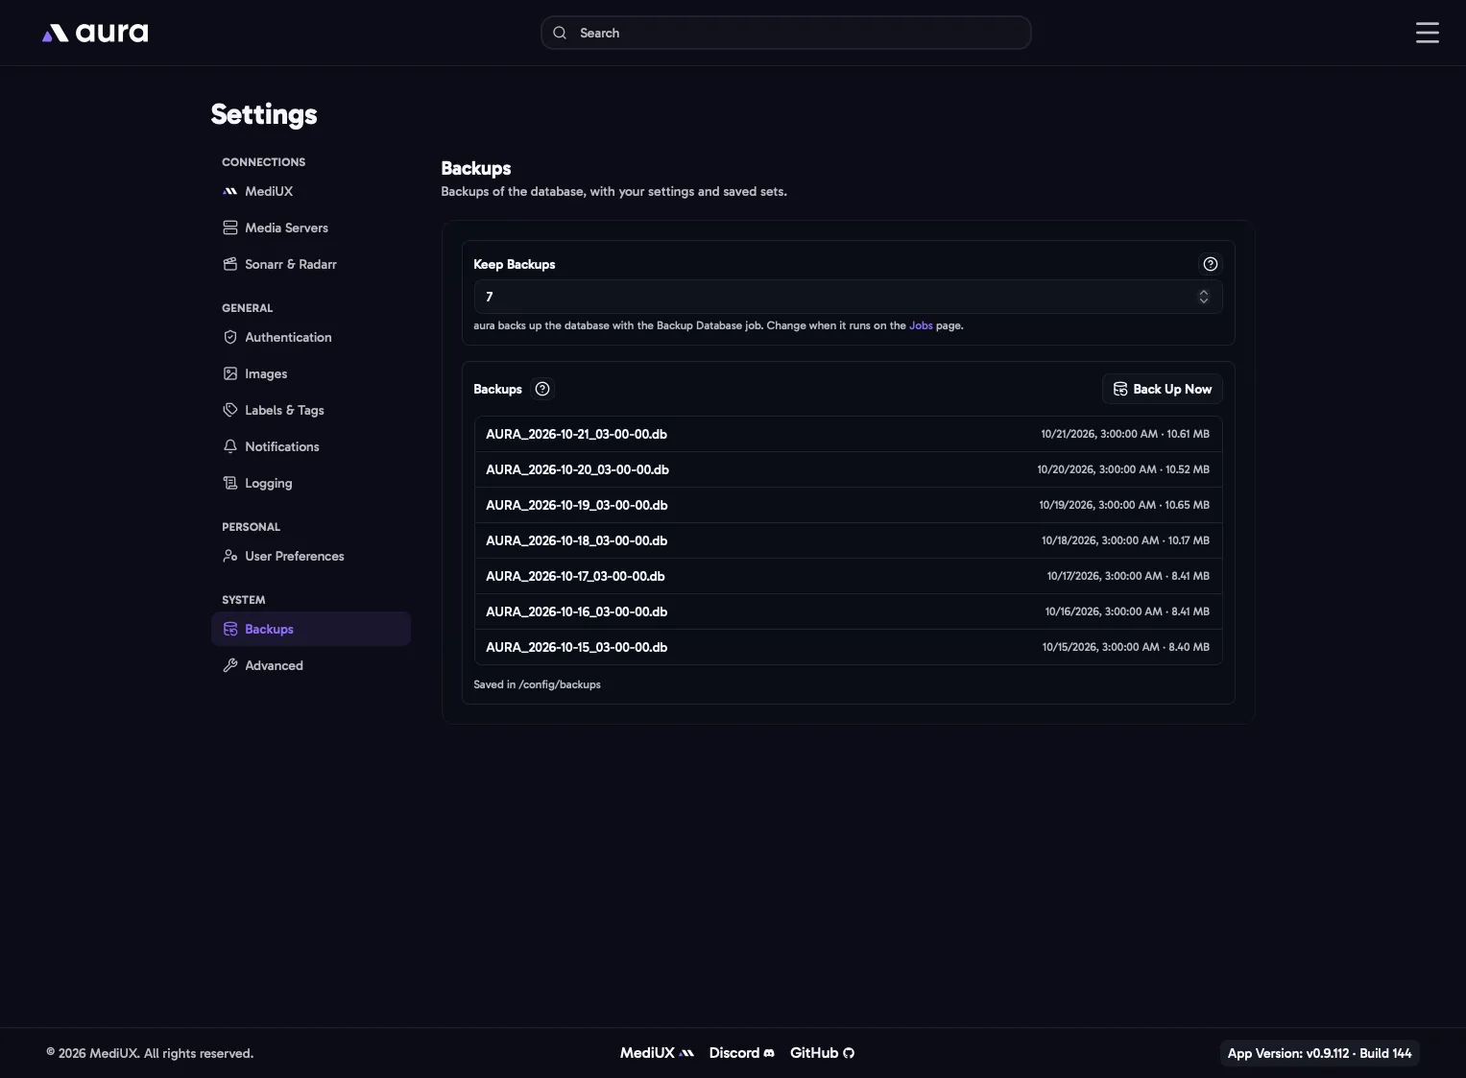Click the Keep Backups stepper arrows
The height and width of the screenshot is (1078, 1466).
[1203, 297]
